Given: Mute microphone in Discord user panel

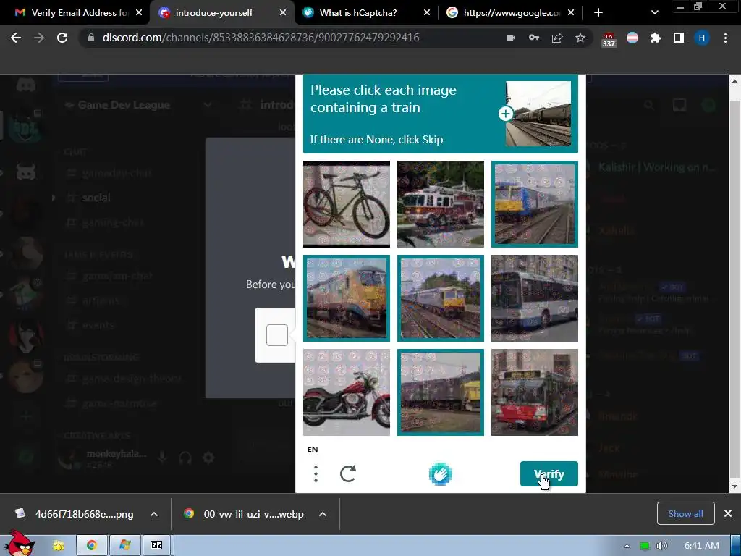Looking at the screenshot, I should click(x=162, y=458).
